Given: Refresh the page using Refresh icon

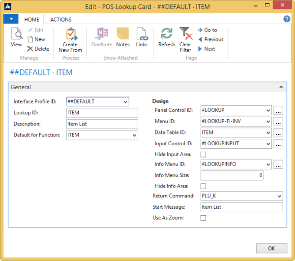Looking at the screenshot, I should click(167, 35).
